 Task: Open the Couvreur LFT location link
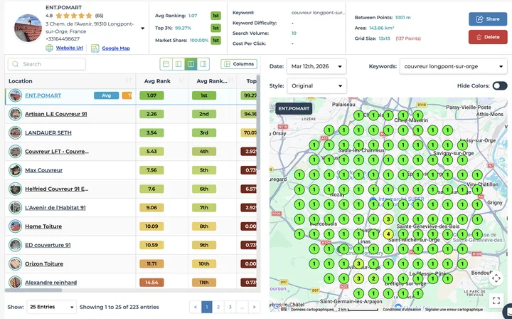click(x=57, y=152)
